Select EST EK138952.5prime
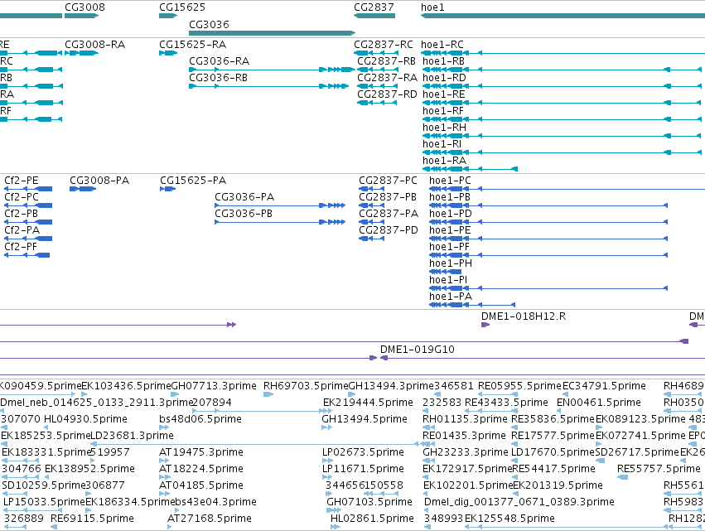The image size is (705, 531). click(90, 470)
